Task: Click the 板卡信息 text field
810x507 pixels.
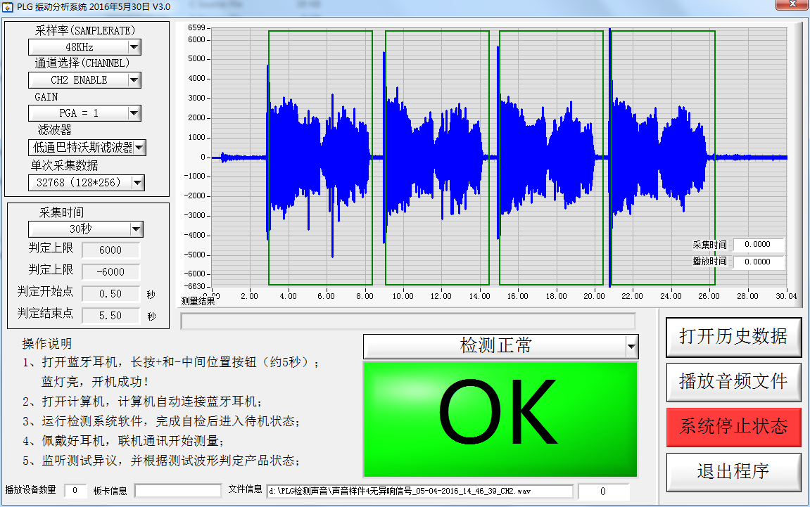Action: tap(177, 491)
